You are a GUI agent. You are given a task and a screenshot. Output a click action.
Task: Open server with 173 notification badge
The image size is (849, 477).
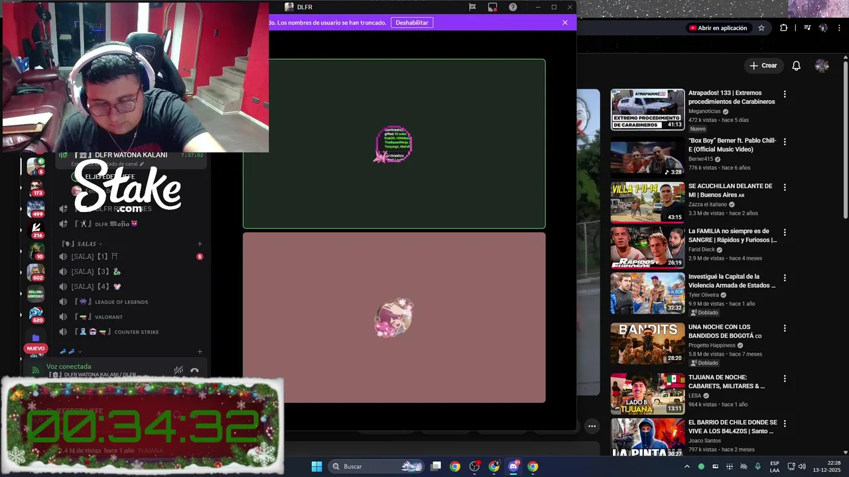[36, 187]
